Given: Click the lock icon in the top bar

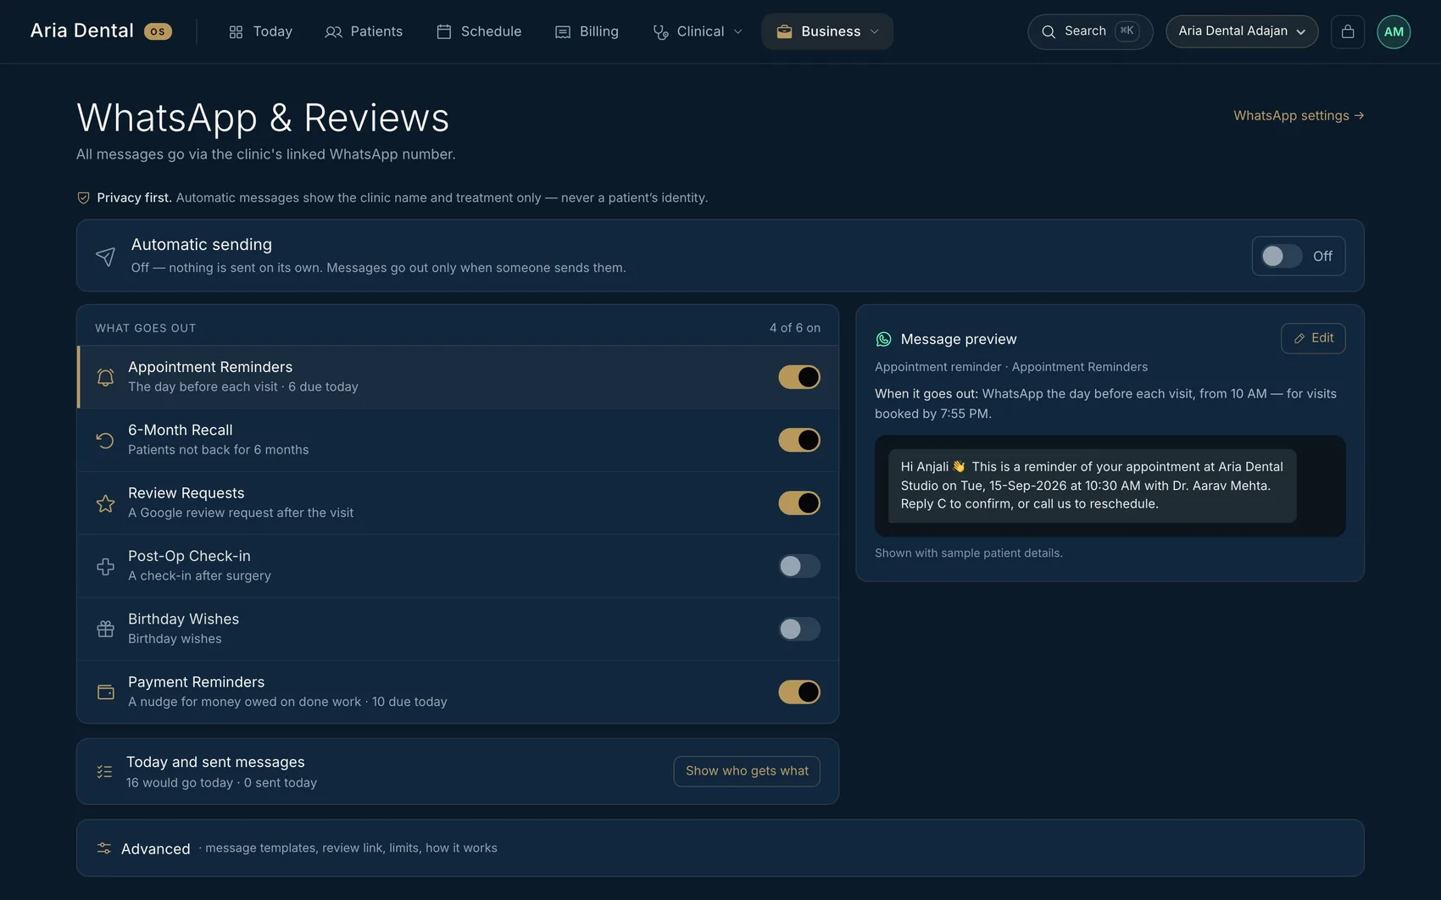Looking at the screenshot, I should 1348,31.
